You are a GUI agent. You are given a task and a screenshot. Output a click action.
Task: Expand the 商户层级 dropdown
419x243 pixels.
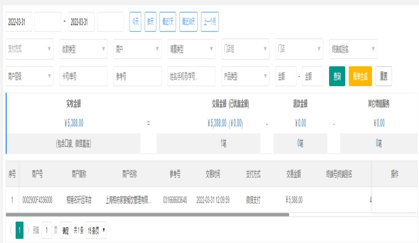[29, 76]
